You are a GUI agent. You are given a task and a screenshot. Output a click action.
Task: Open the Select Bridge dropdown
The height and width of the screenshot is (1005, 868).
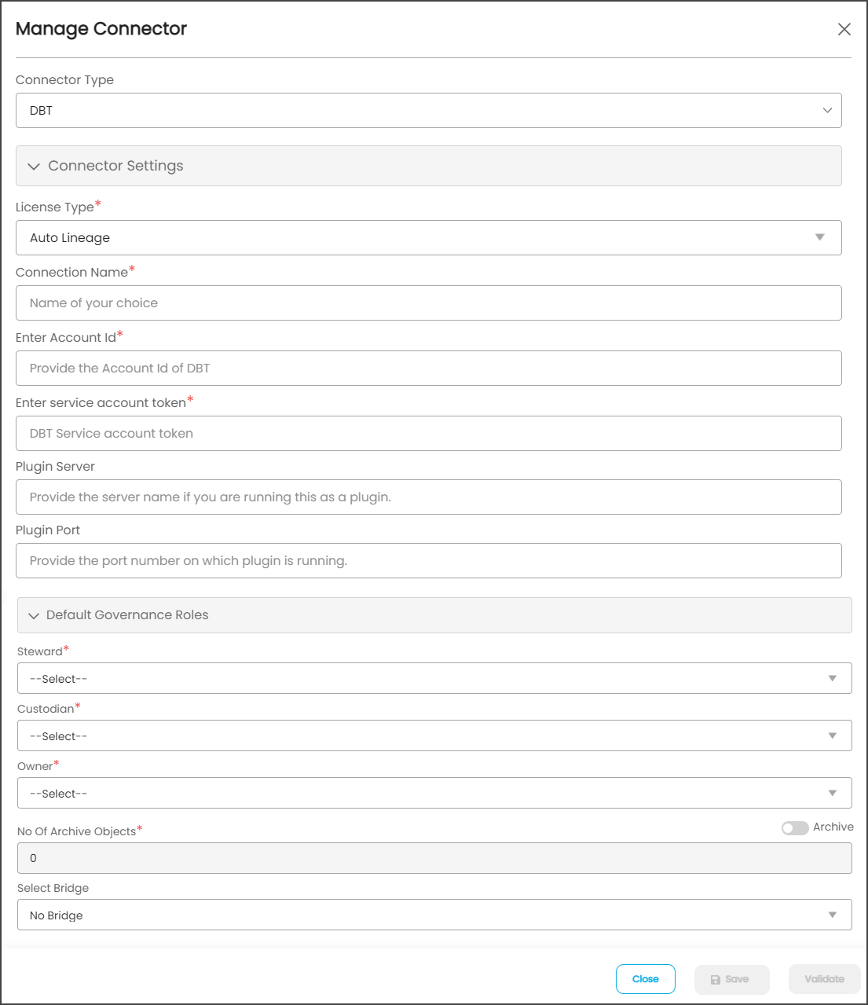click(x=434, y=915)
